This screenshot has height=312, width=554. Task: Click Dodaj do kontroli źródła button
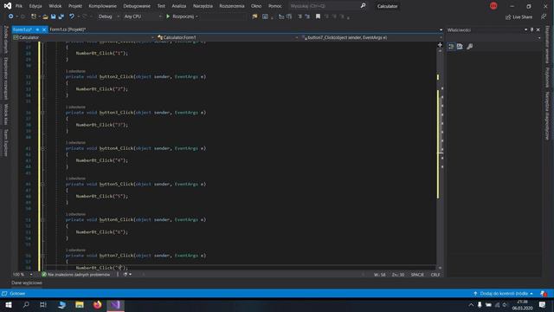click(503, 294)
